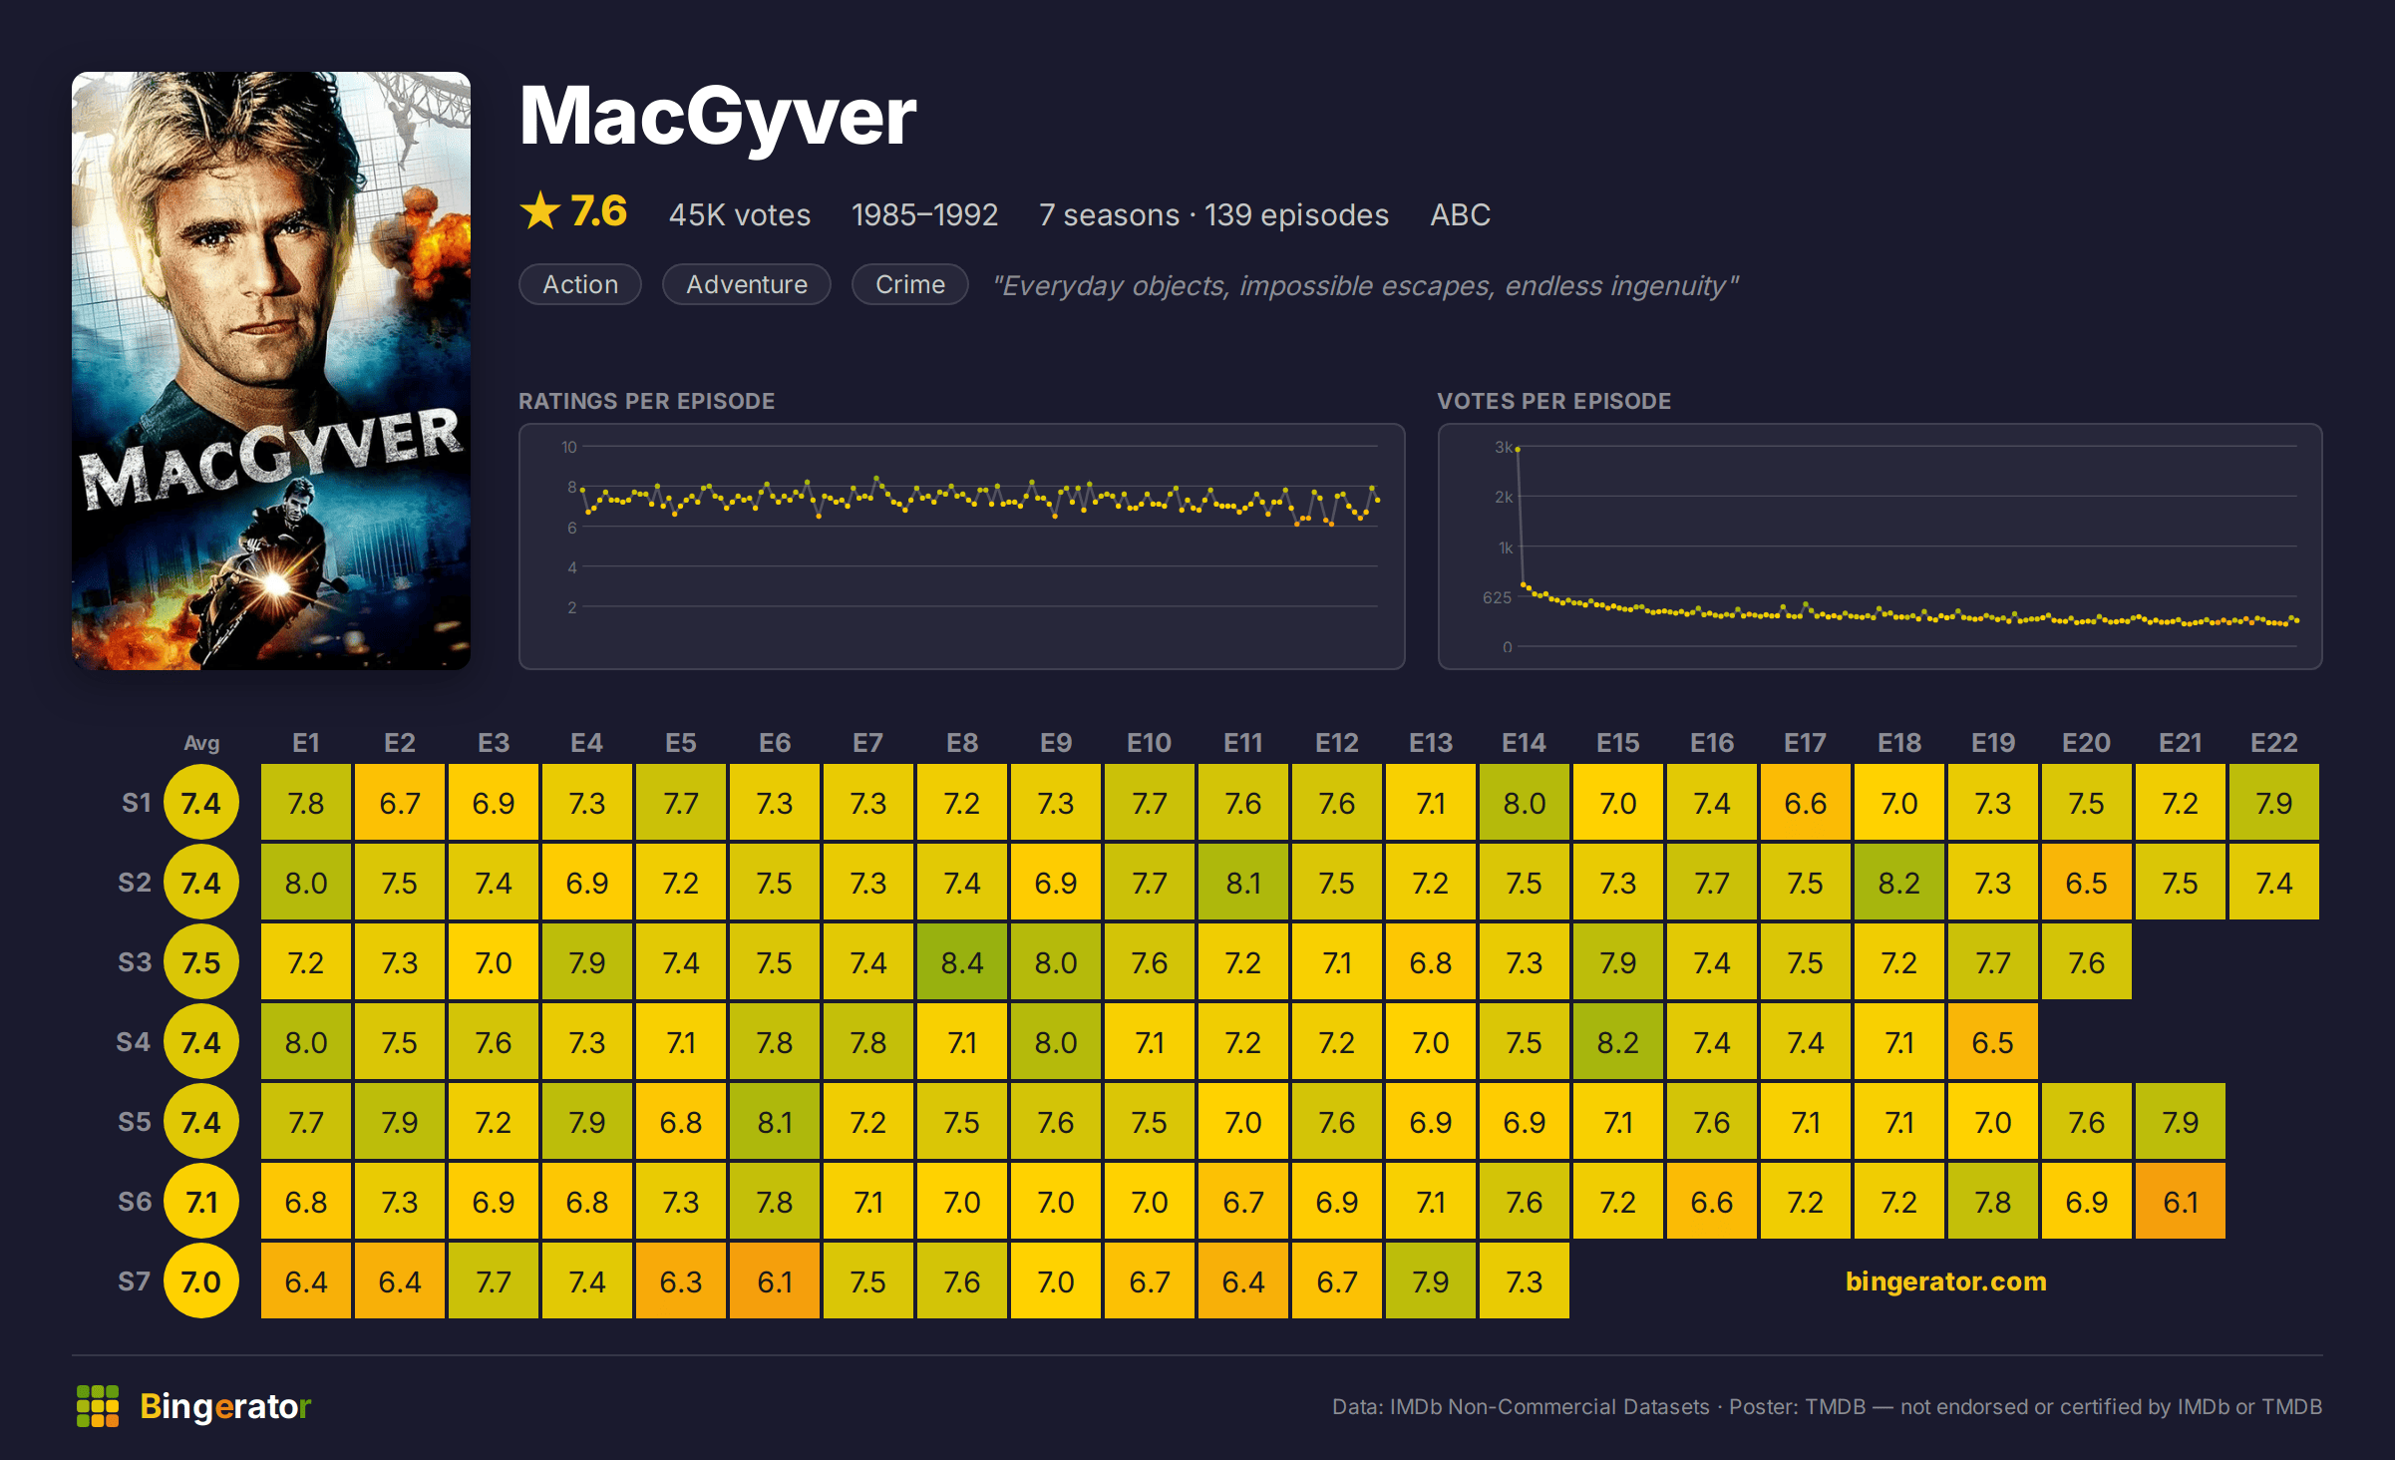Viewport: 2395px width, 1460px height.
Task: Open the MacGyver poster thumbnail
Action: pyautogui.click(x=271, y=371)
